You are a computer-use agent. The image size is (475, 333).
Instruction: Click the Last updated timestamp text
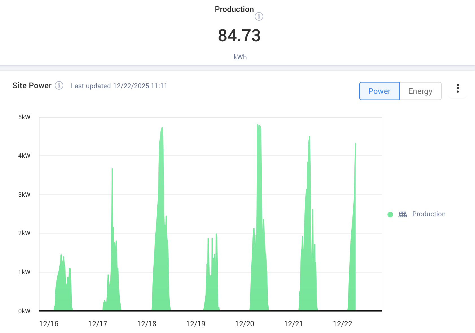click(119, 86)
